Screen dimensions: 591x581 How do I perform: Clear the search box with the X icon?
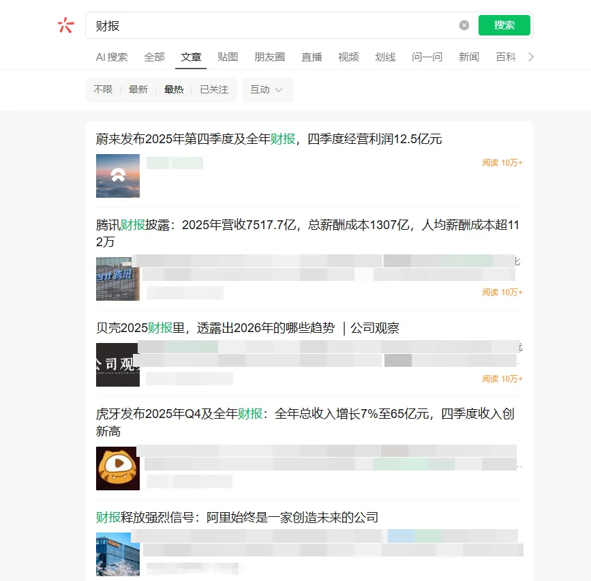click(464, 25)
